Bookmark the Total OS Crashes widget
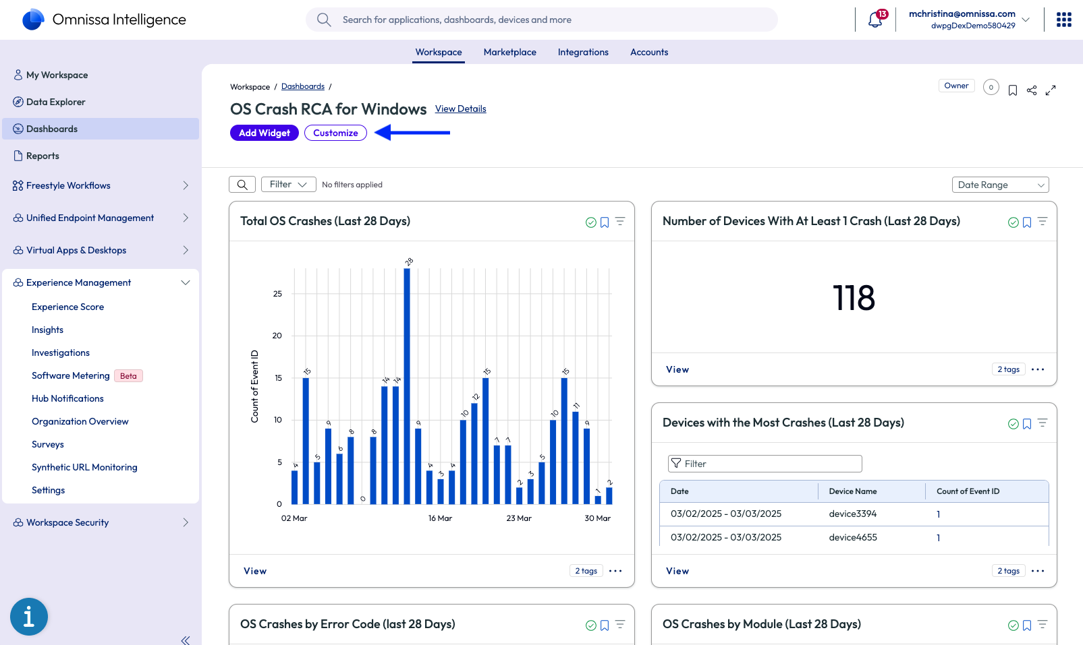The image size is (1083, 645). pyautogui.click(x=605, y=222)
